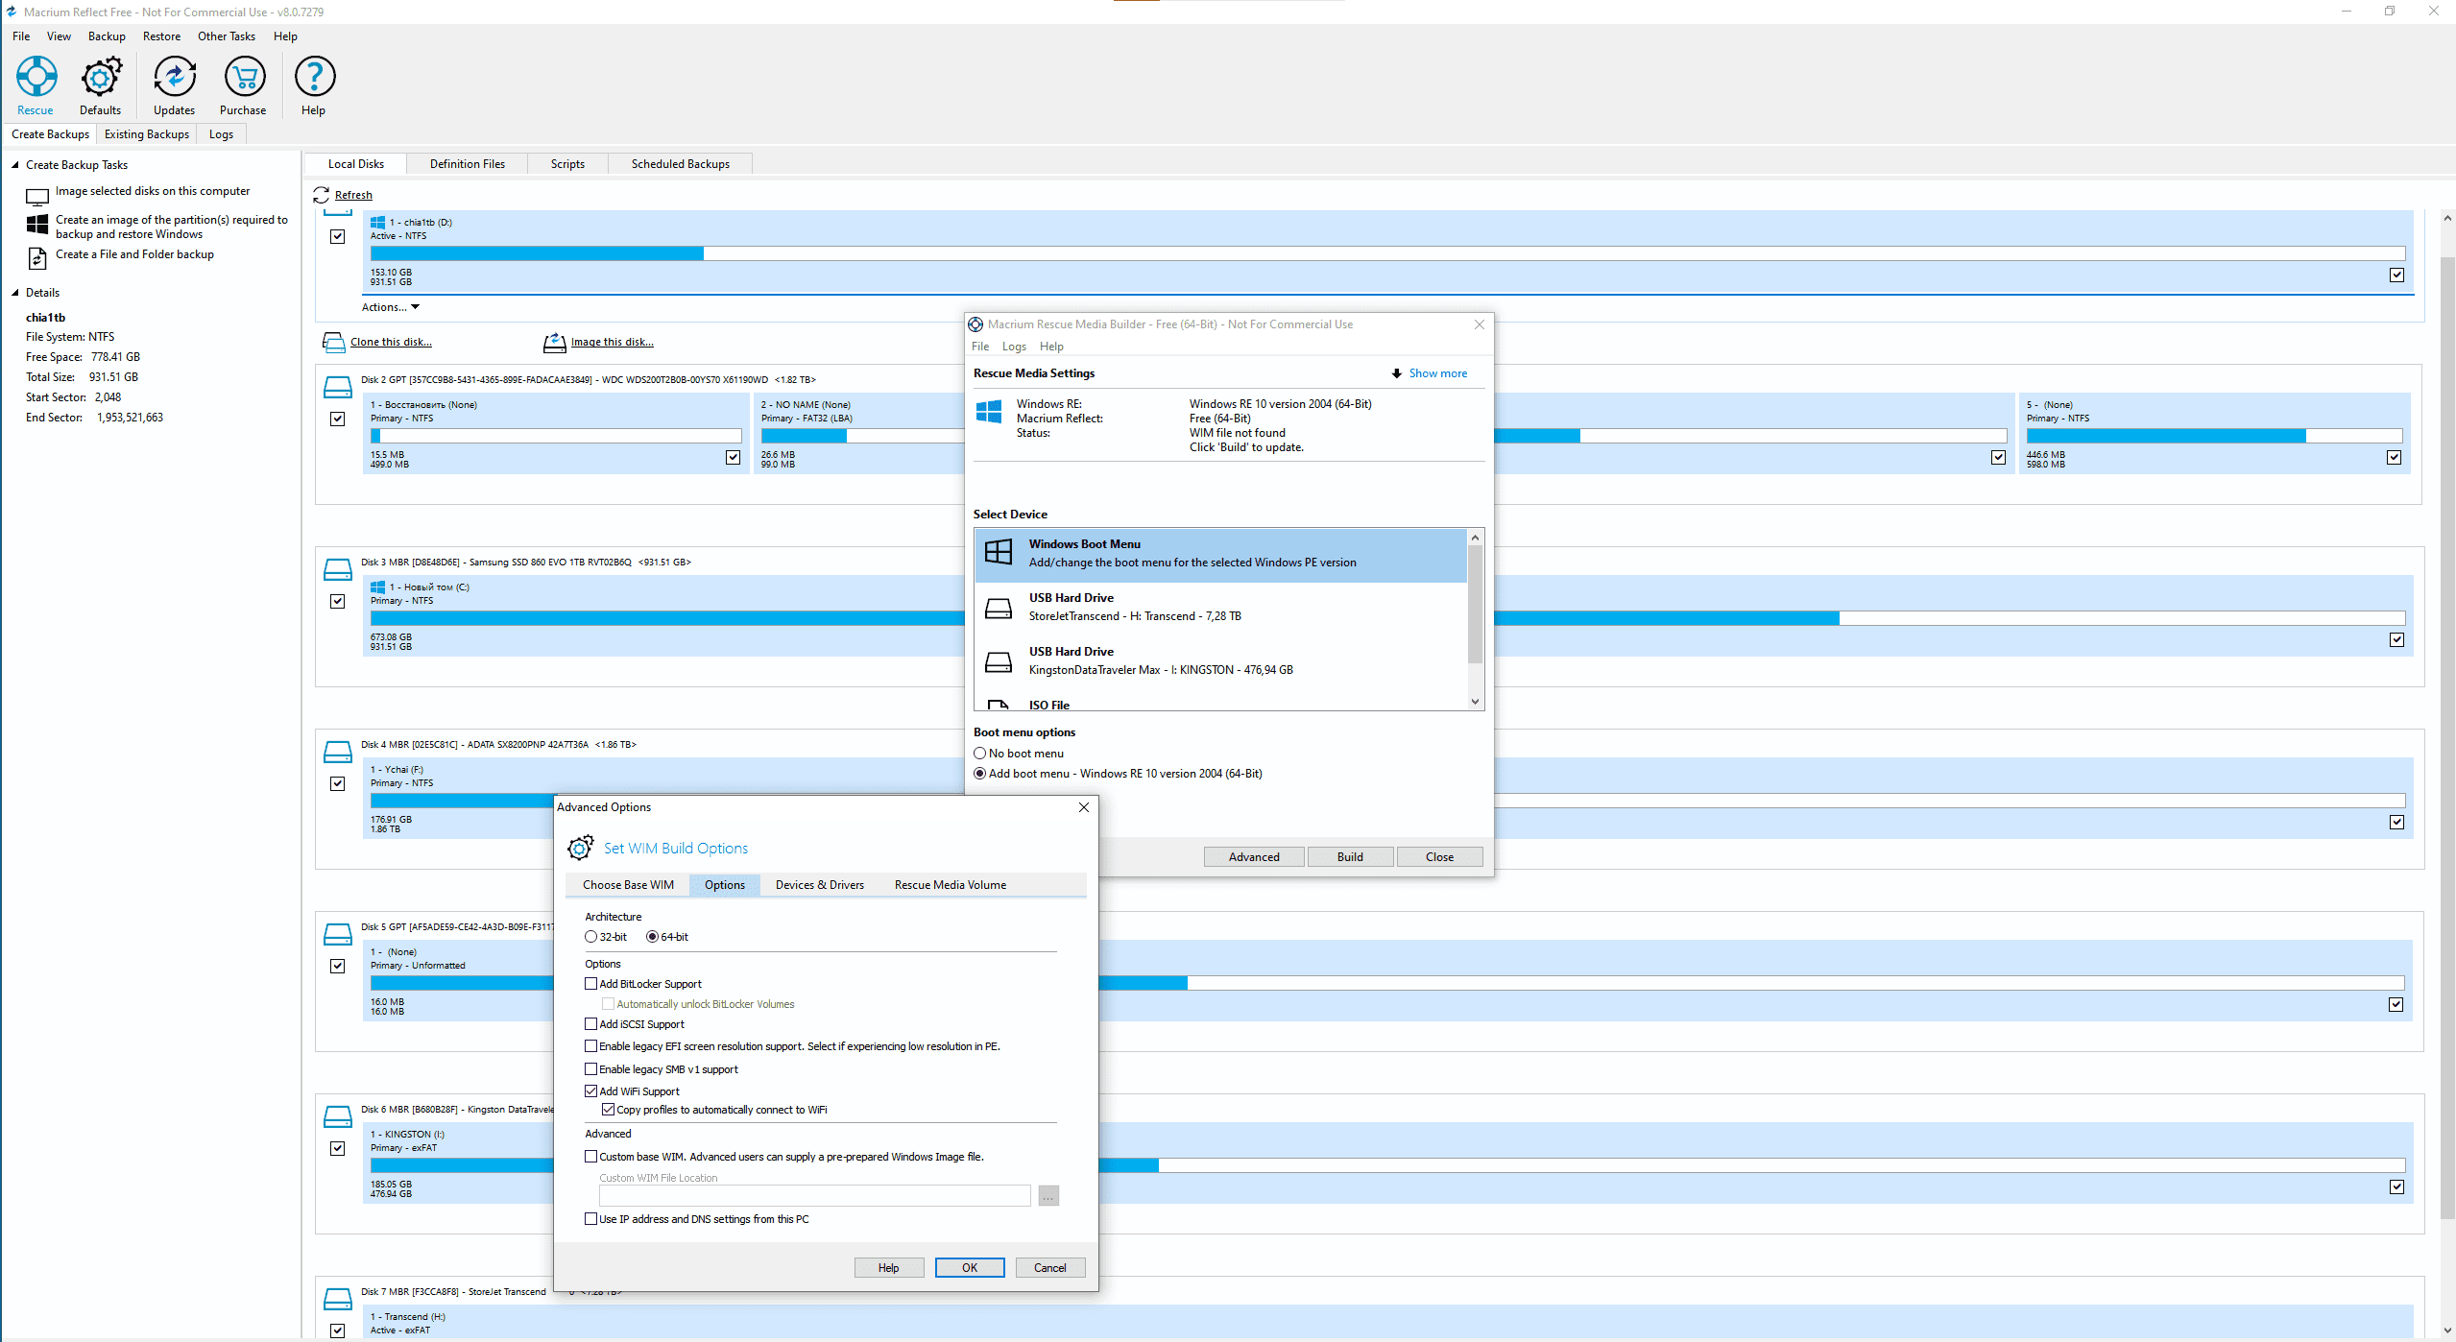
Task: Uncheck Add WiFi Support option
Action: pos(591,1091)
